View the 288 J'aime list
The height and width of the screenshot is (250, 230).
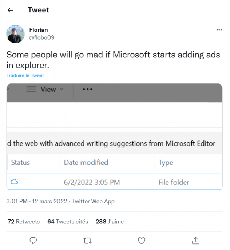[x=110, y=221]
